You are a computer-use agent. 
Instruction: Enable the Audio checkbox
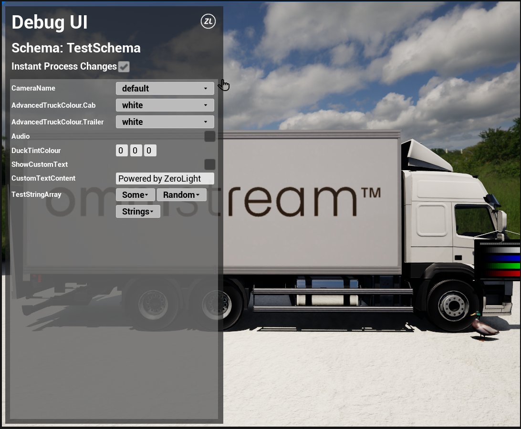[209, 136]
